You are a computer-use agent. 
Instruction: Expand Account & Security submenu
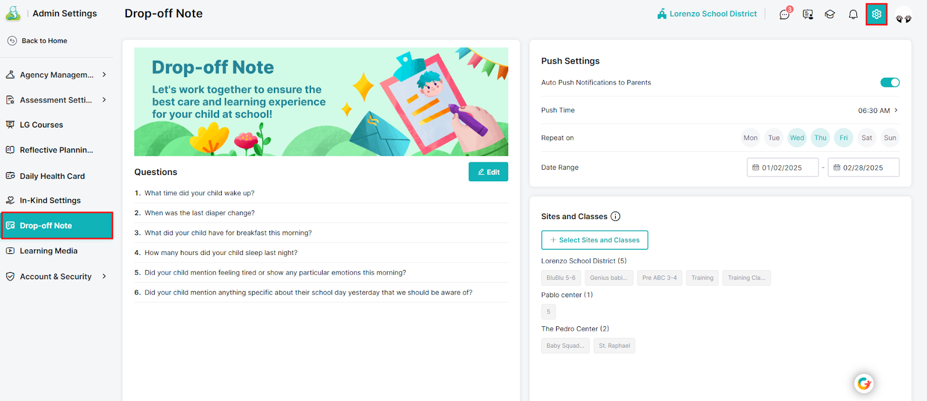(56, 276)
